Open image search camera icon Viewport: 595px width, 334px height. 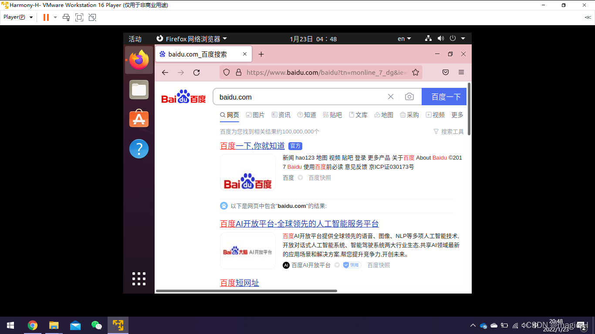pos(409,97)
